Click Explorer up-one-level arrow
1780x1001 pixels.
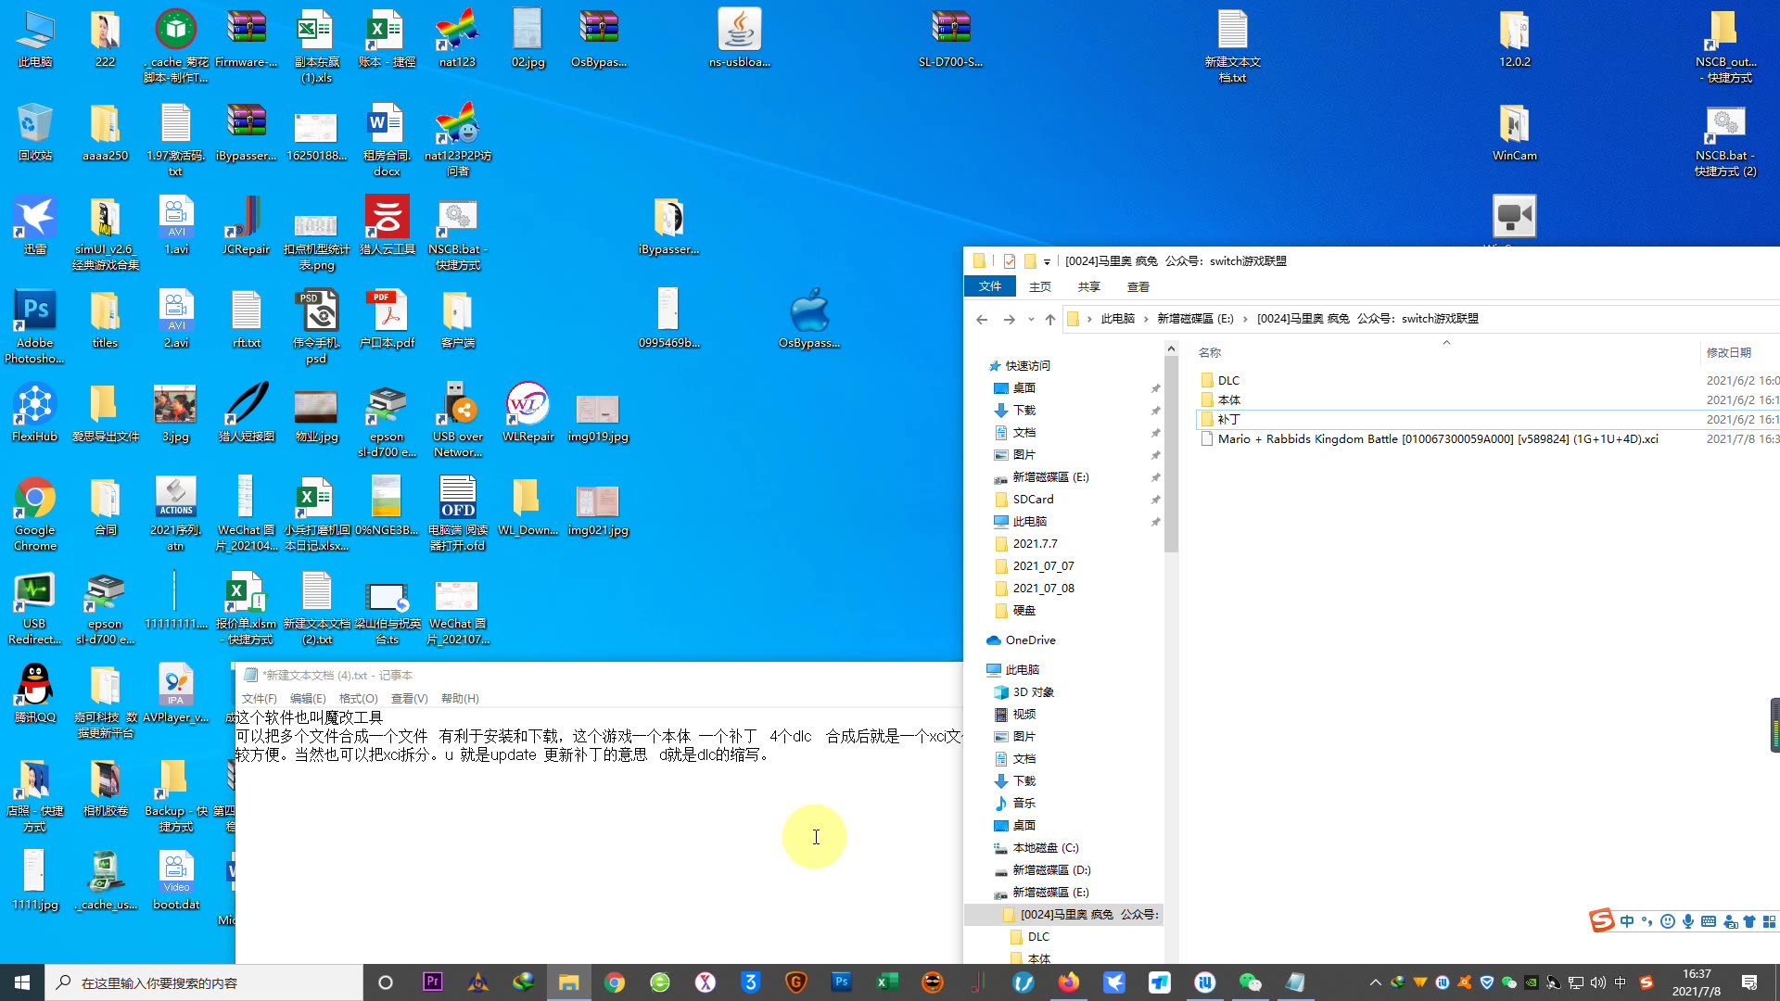click(x=1050, y=319)
